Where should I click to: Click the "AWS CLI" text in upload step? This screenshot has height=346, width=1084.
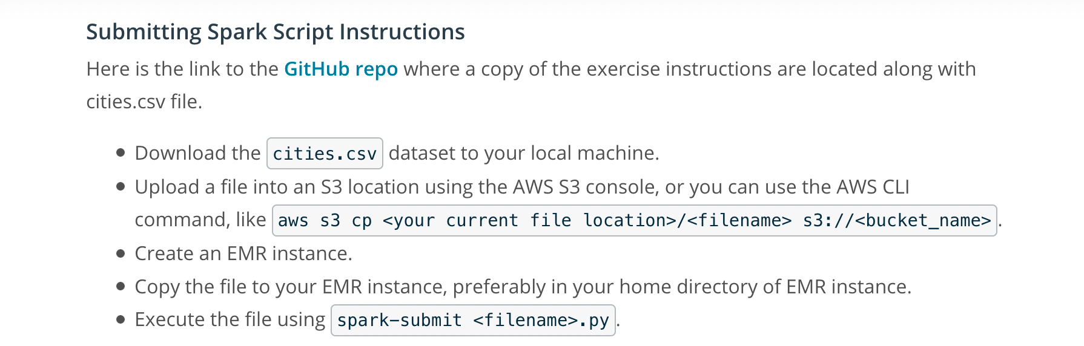point(873,187)
